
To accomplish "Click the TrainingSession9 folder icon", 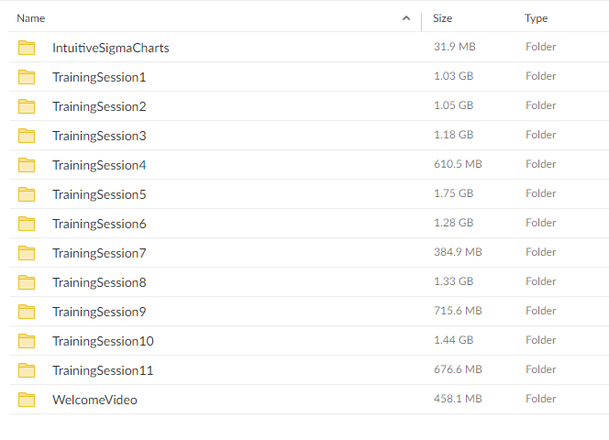I will click(27, 312).
